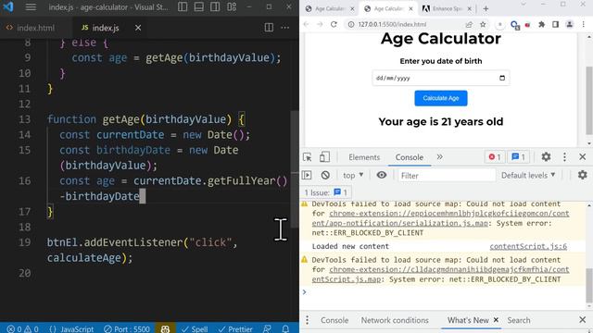
Task: Open Chrome three-dot menu
Action: coord(583,24)
